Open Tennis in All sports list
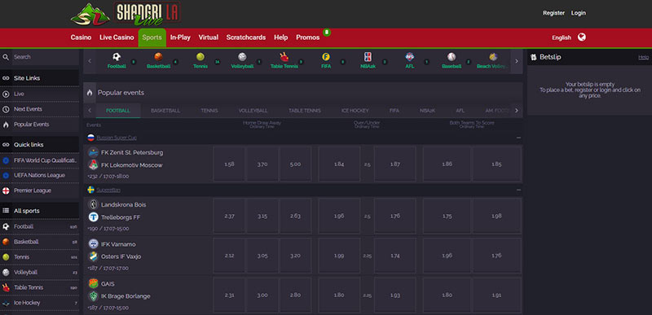Image resolution: width=652 pixels, height=315 pixels. (39, 257)
